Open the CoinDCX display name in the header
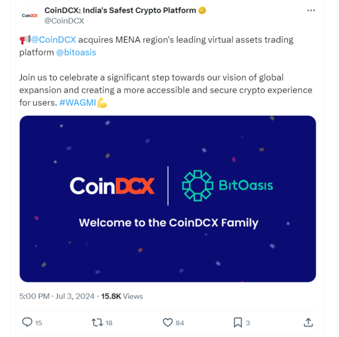 click(x=120, y=10)
